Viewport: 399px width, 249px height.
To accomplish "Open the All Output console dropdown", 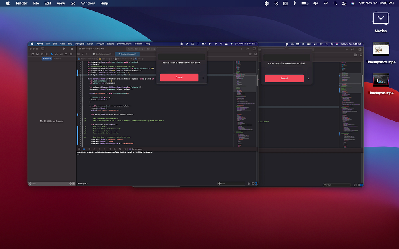I will 83,183.
